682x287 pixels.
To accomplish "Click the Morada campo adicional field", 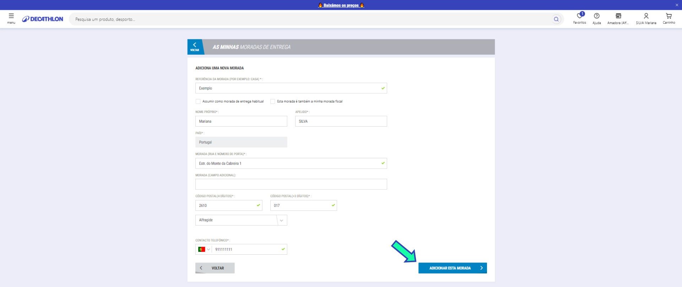I will point(291,184).
